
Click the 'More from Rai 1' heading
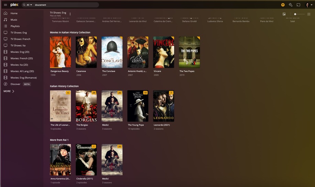59,140
